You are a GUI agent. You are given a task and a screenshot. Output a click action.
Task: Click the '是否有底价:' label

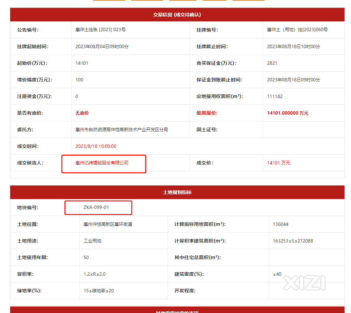tap(30, 113)
